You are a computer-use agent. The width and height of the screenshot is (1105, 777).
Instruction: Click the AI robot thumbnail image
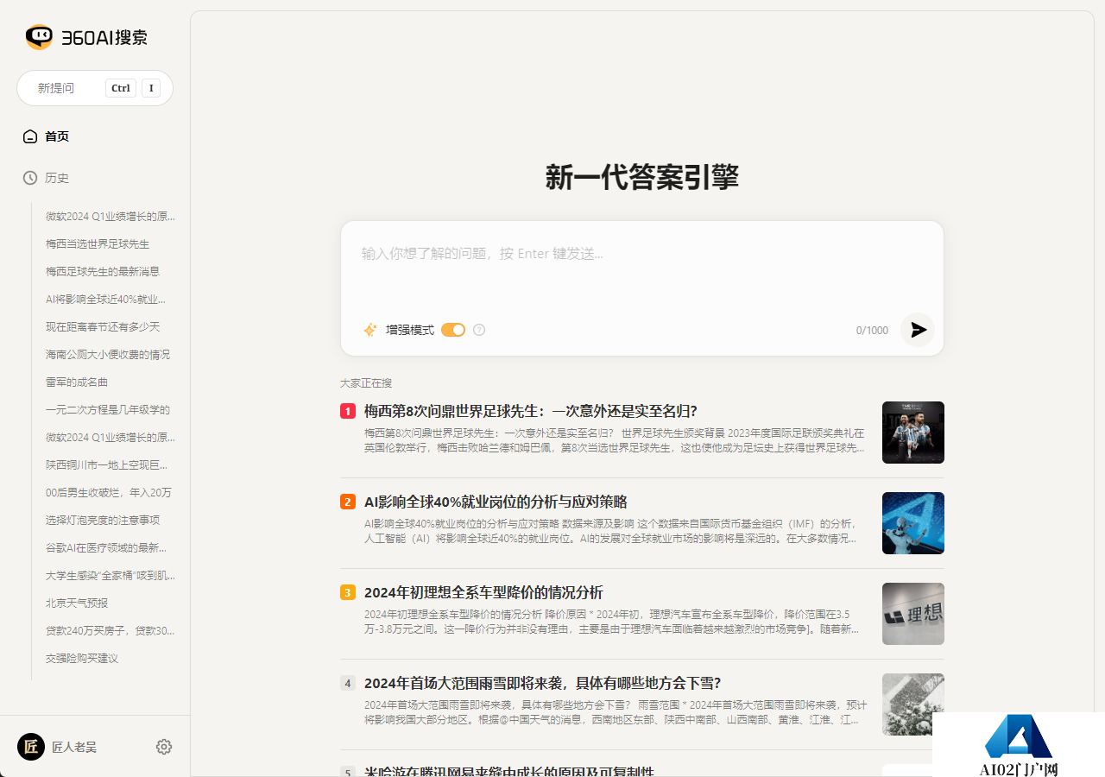point(913,523)
